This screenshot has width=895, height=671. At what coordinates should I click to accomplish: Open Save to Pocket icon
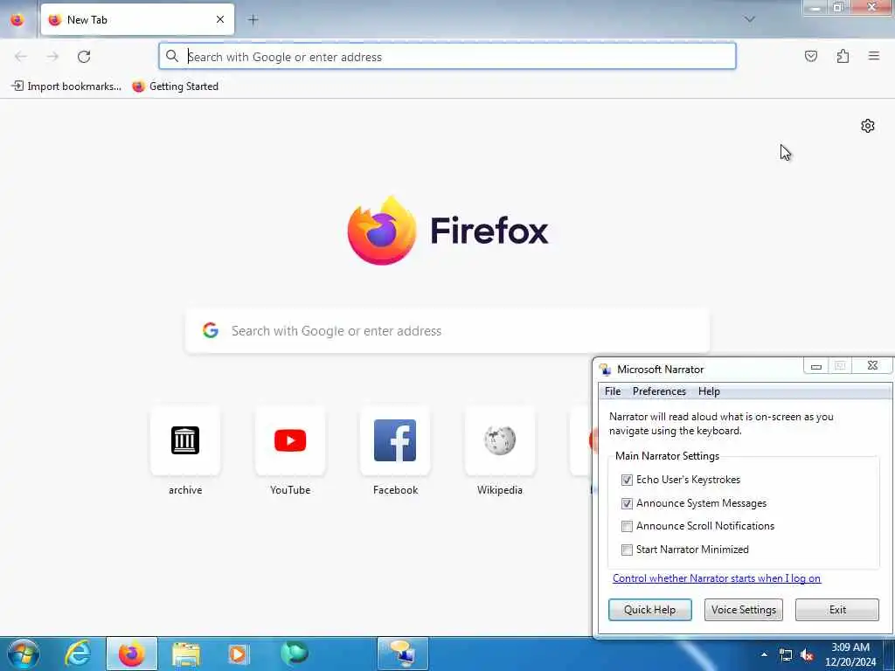pos(810,56)
